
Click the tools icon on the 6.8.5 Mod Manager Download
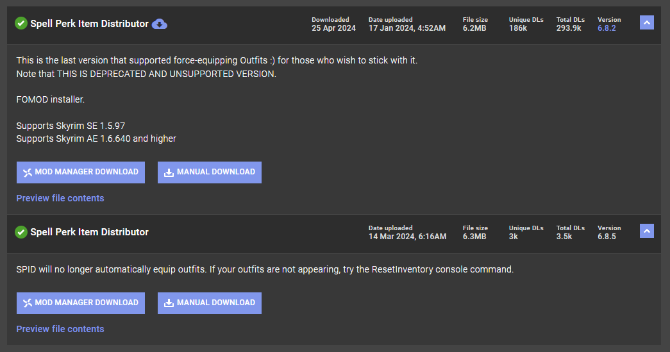(28, 303)
